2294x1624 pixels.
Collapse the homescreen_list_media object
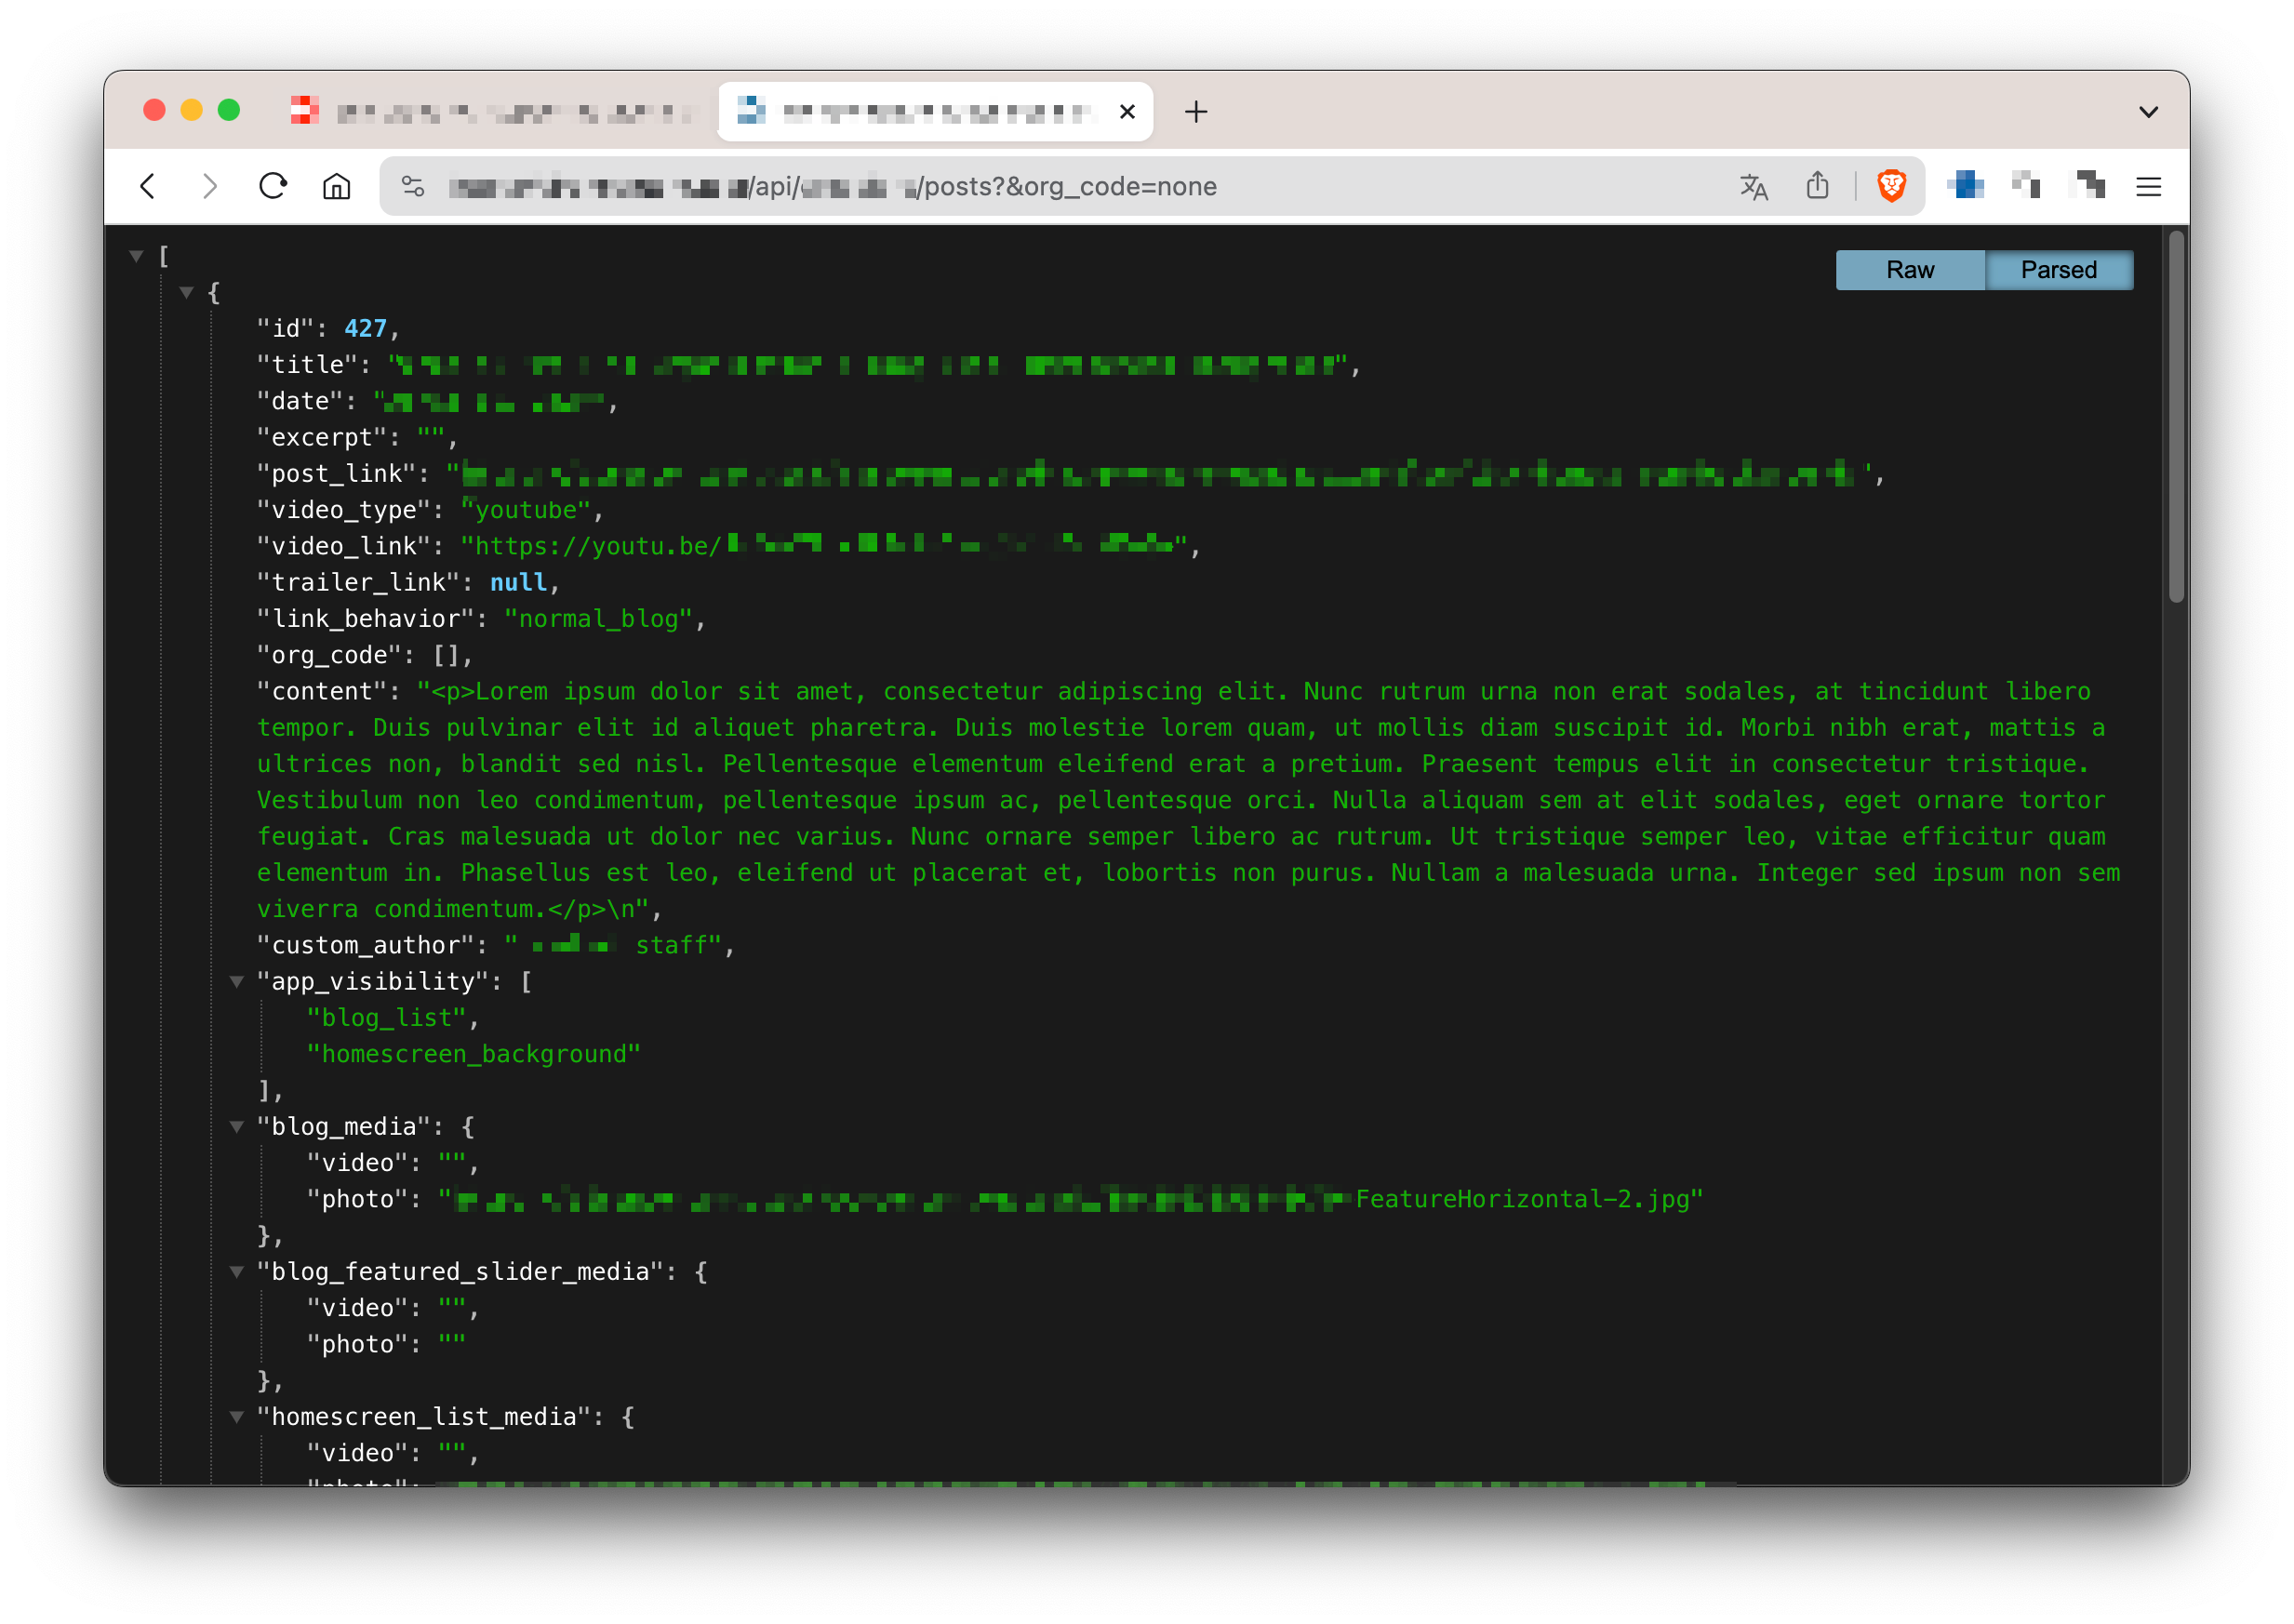[237, 1416]
